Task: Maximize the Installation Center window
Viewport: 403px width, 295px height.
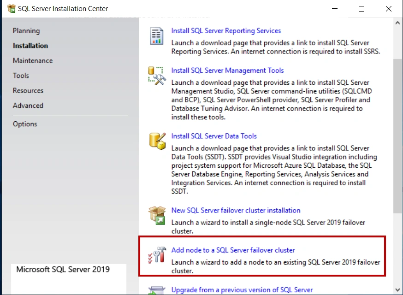Action: [362, 8]
